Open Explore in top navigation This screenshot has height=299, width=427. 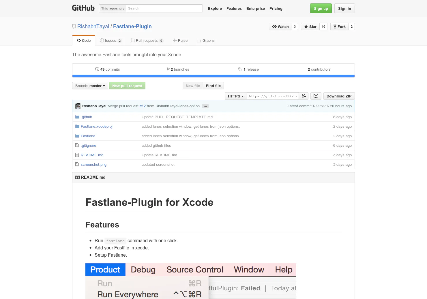215,8
